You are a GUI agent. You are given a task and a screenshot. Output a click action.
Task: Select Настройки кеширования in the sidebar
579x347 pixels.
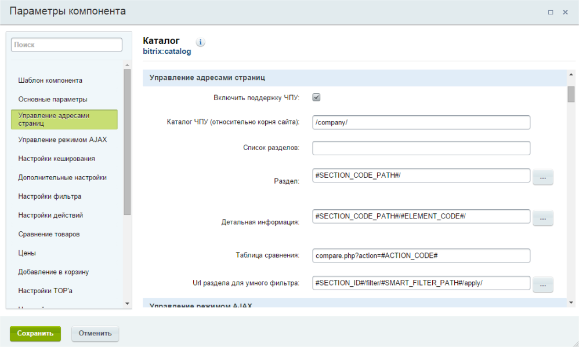click(57, 159)
